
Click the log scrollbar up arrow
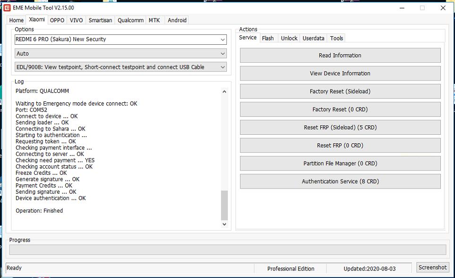pyautogui.click(x=224, y=92)
